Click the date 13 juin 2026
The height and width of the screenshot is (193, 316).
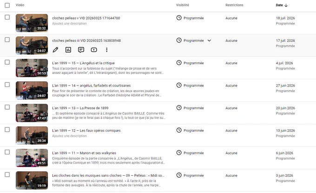pyautogui.click(x=285, y=131)
